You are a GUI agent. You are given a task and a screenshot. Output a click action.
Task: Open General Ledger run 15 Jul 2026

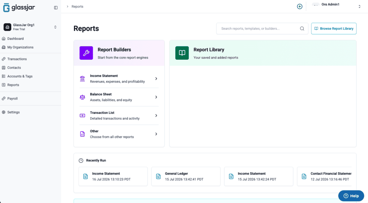186,176
